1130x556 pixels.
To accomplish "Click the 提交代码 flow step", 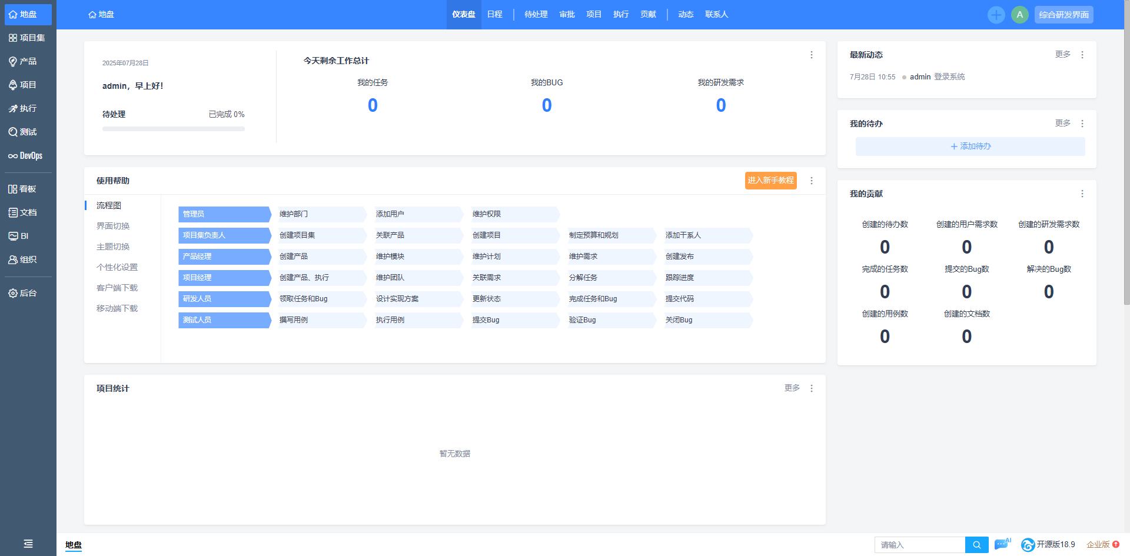I will (x=708, y=299).
